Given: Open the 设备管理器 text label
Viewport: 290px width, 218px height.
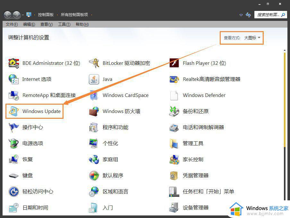Looking at the screenshot, I should [196, 207].
